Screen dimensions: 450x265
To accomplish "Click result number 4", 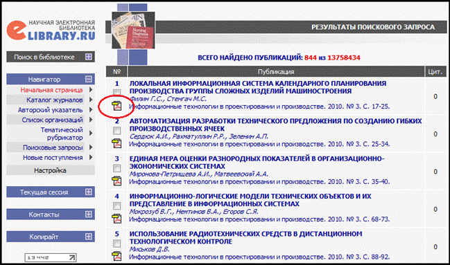I will pyautogui.click(x=116, y=197).
